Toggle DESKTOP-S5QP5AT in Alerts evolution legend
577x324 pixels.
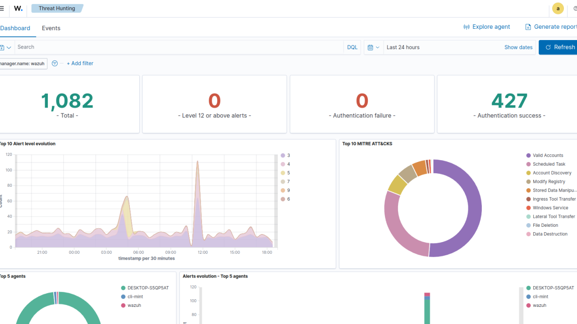click(x=550, y=288)
